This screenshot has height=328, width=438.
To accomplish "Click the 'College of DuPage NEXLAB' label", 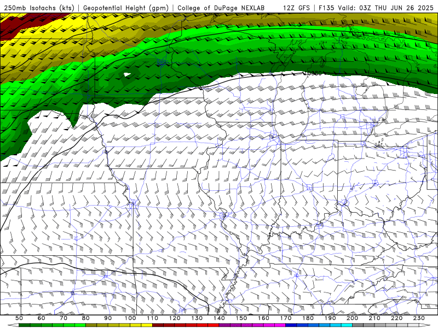I will coord(221,8).
